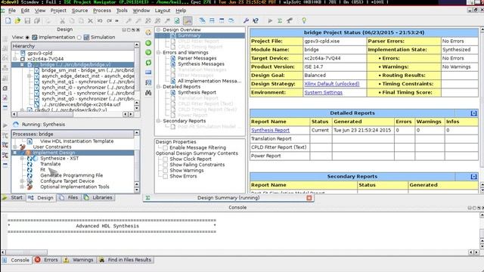Screen dimensions: 484x272
Task: Check Show Failing Constraints option
Action: [165, 165]
